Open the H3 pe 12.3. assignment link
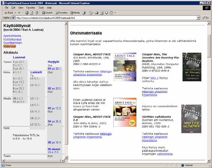Screen dimensions: 212x168 (54, 108)
